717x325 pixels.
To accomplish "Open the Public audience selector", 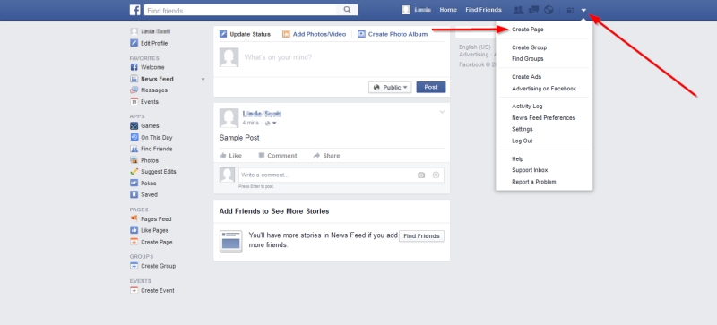I will pyautogui.click(x=390, y=88).
